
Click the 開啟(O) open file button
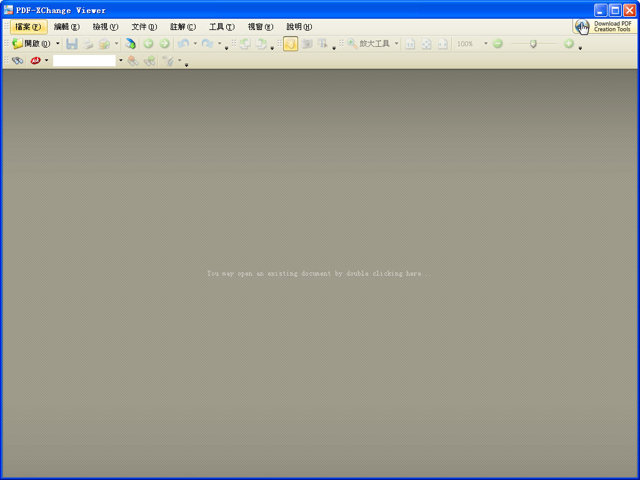pyautogui.click(x=31, y=44)
